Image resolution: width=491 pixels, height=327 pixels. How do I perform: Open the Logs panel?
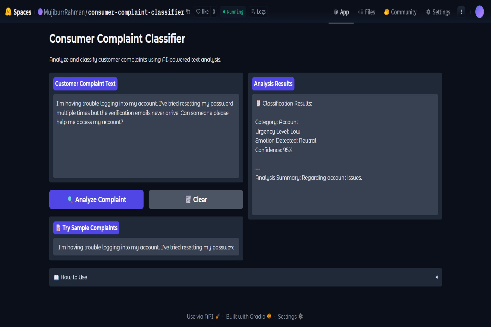(258, 12)
